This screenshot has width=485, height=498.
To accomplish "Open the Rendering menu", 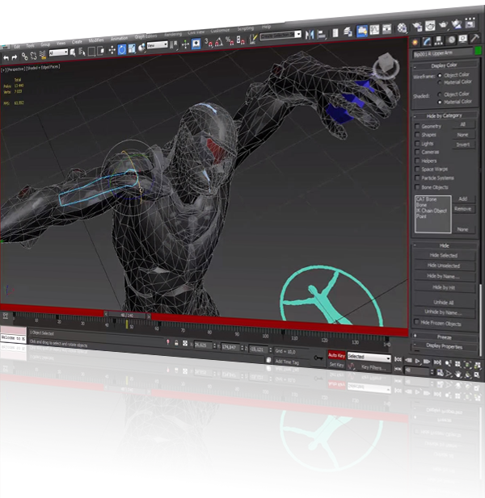I will point(173,34).
